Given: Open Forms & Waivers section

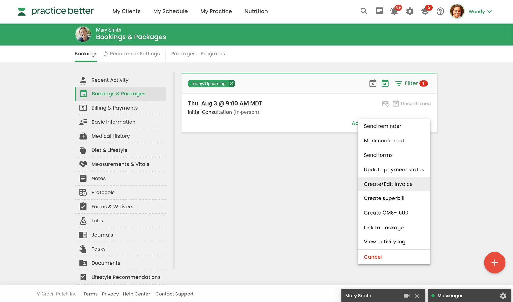Looking at the screenshot, I should 121,207.
